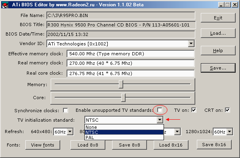The image size is (240, 158).
Task: Click the Load... button
Action: [x=218, y=33]
